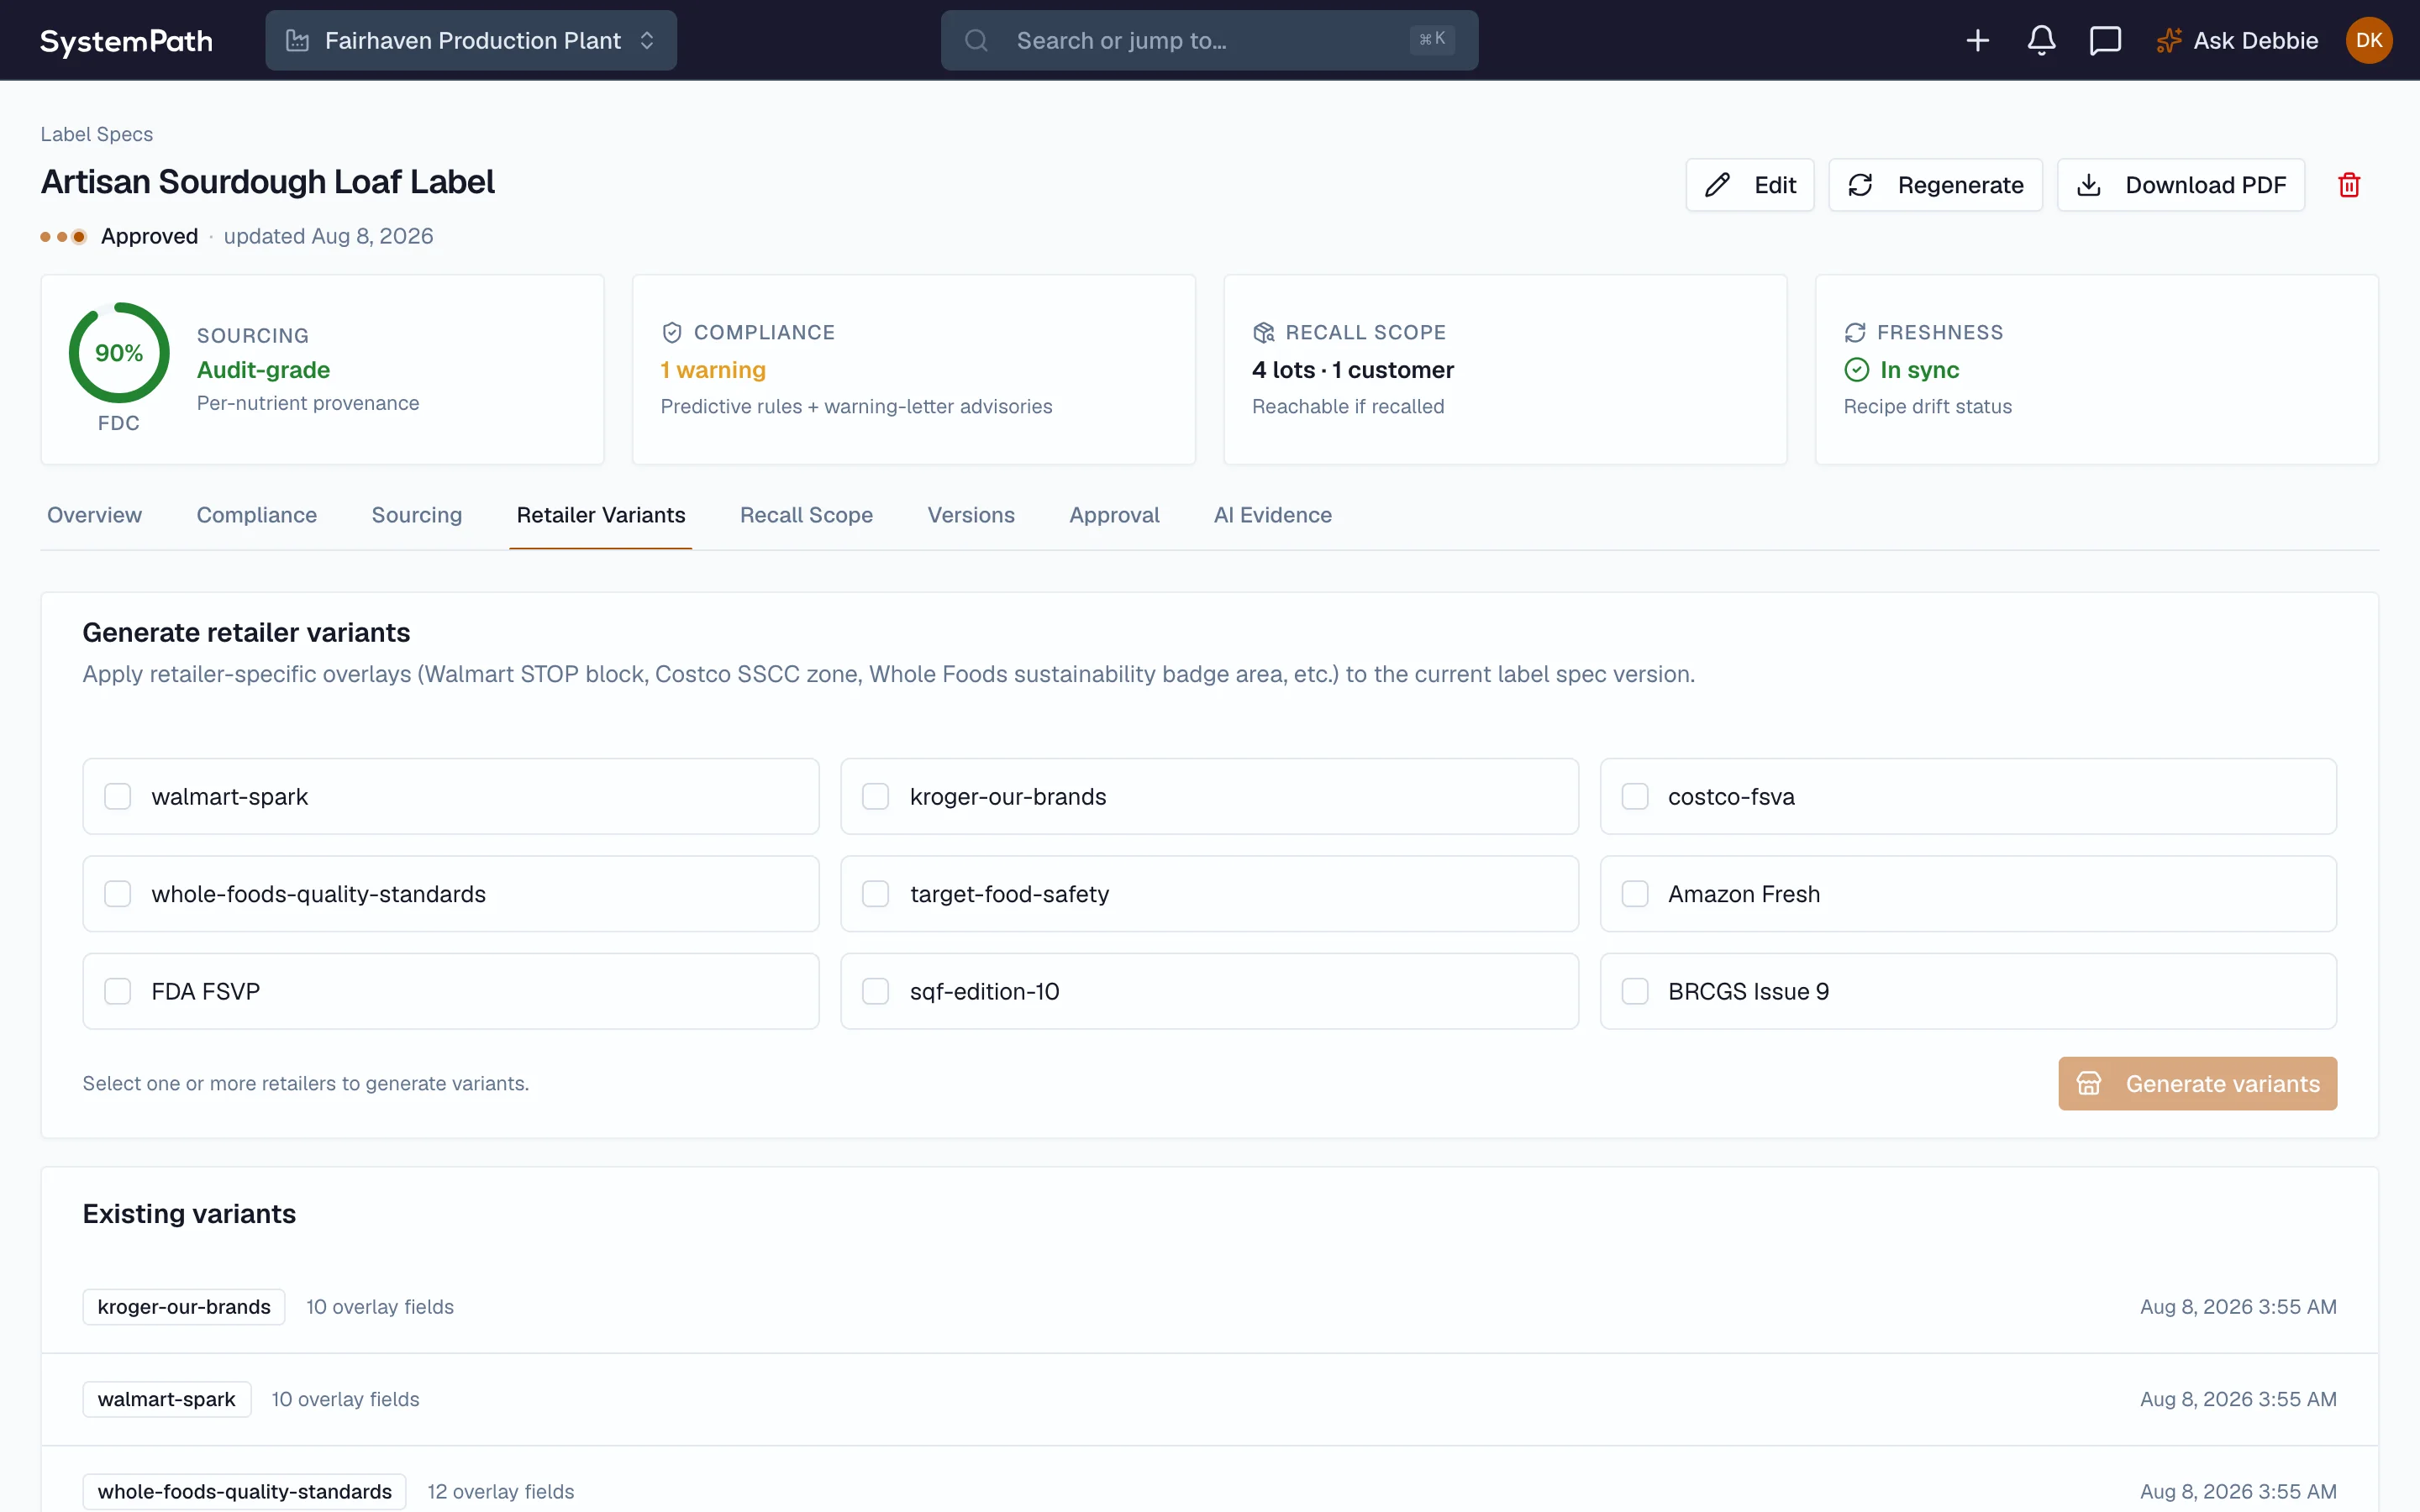Click the storefront icon on Generate variants
2420x1512 pixels.
(2089, 1083)
